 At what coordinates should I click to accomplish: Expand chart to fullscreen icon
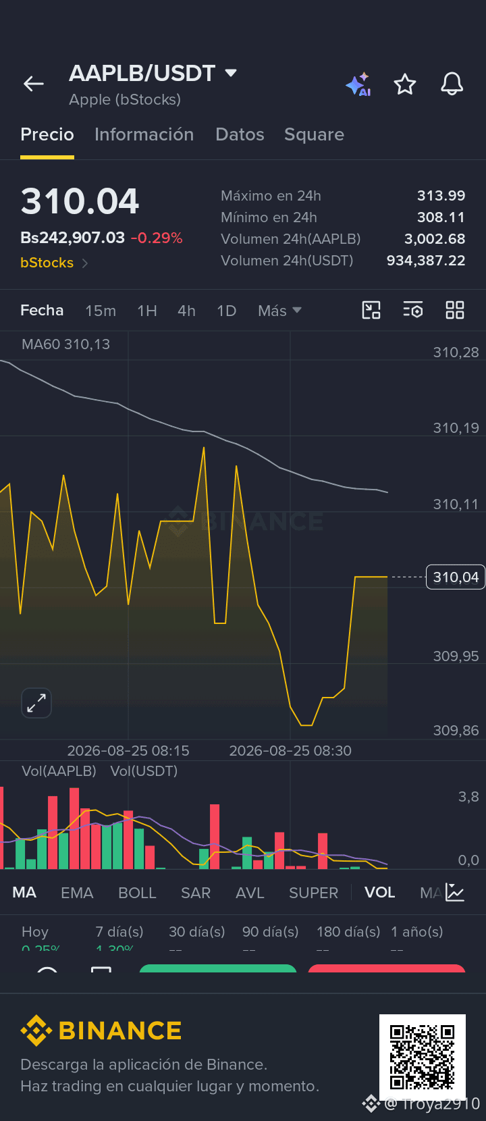[36, 703]
